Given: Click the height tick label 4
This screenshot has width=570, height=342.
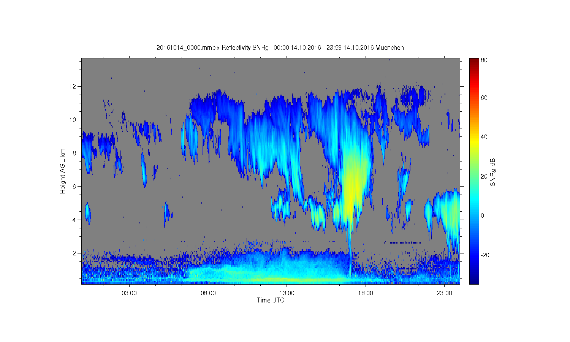Looking at the screenshot, I should (75, 220).
